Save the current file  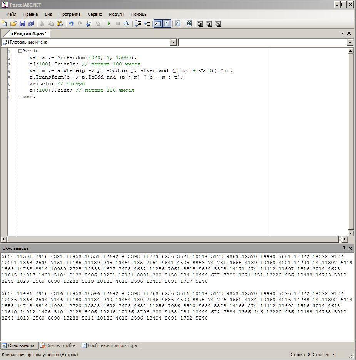point(22,23)
